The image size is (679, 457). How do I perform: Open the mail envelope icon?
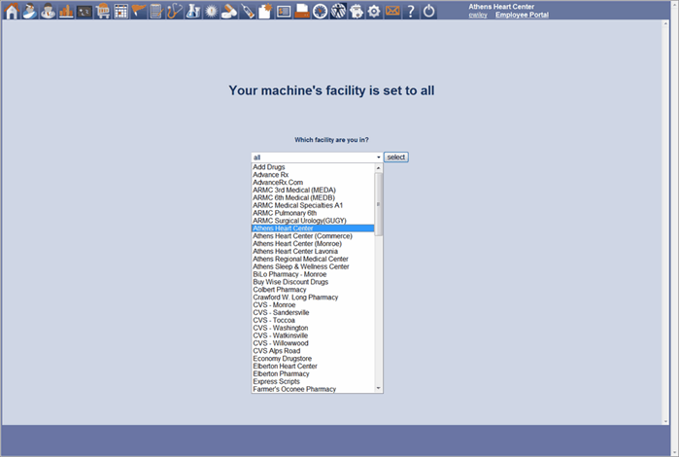click(x=392, y=11)
